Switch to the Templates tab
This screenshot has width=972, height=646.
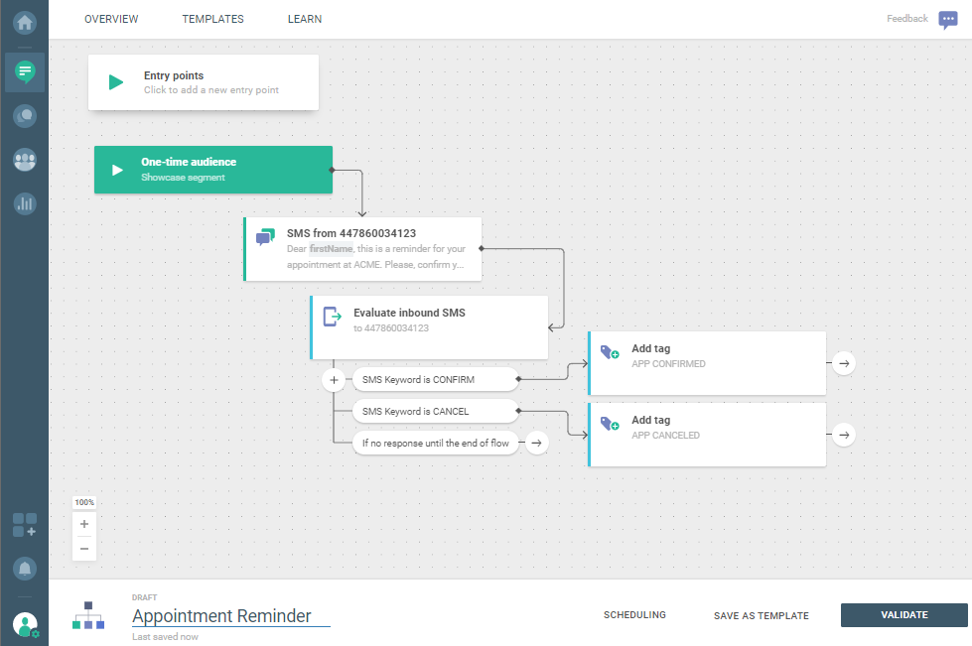[212, 19]
